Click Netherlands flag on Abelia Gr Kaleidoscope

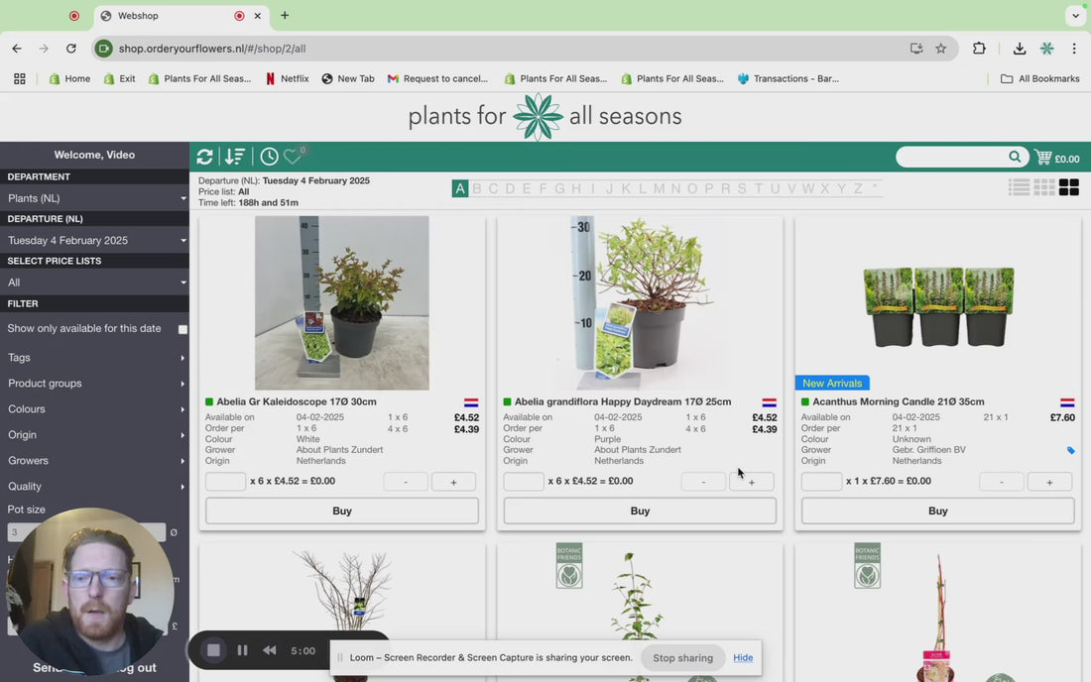tap(471, 402)
